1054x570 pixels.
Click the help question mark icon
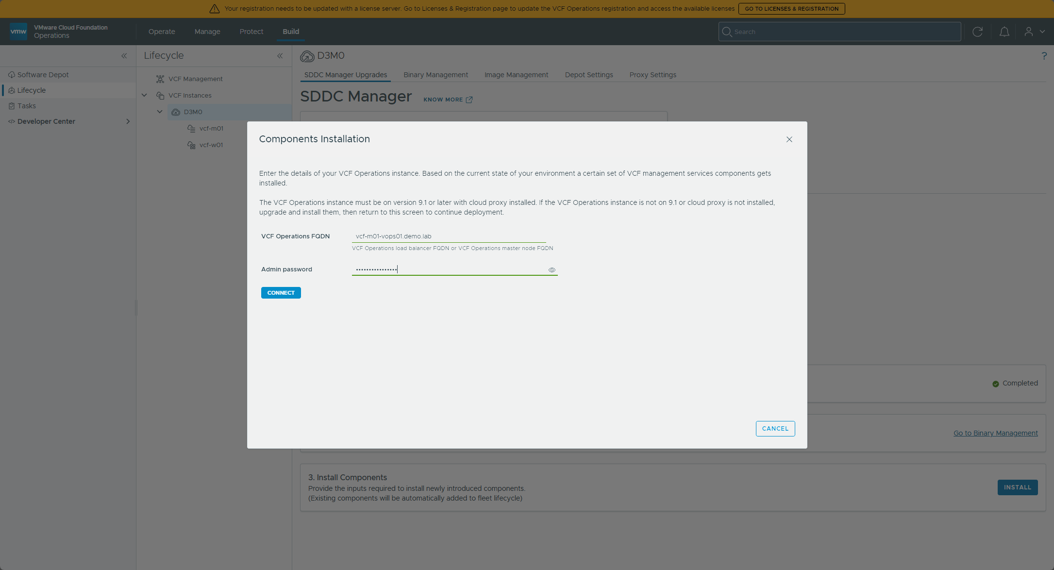tap(1044, 56)
